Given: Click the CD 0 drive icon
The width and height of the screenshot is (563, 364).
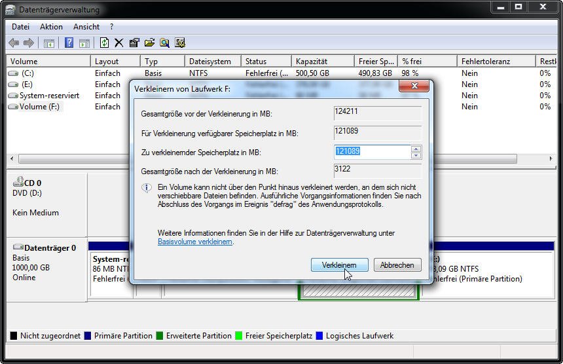Looking at the screenshot, I should pos(18,181).
